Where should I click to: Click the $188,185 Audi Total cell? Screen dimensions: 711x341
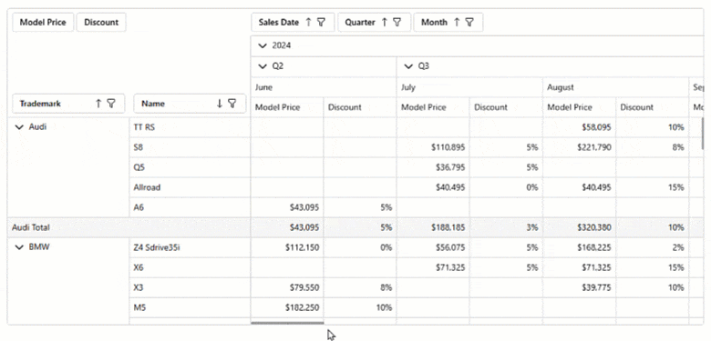click(433, 227)
